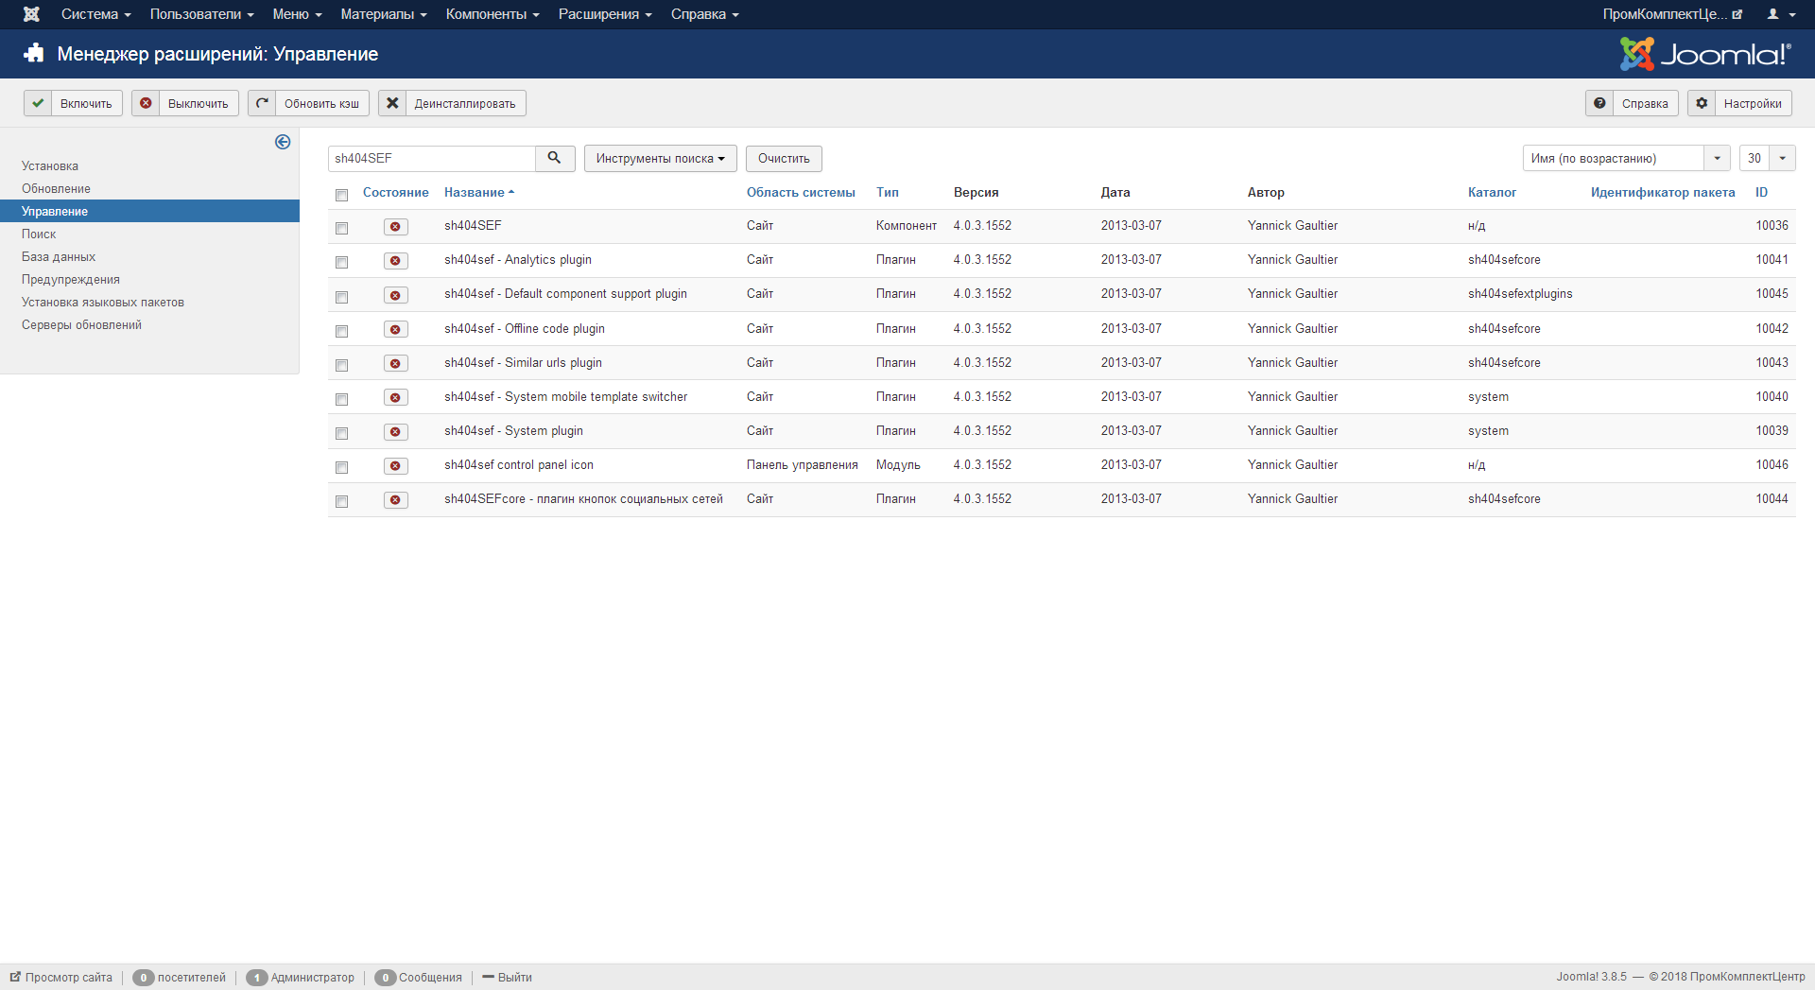1815x990 pixels.
Task: Click the Выключить toolbar button
Action: coord(184,103)
